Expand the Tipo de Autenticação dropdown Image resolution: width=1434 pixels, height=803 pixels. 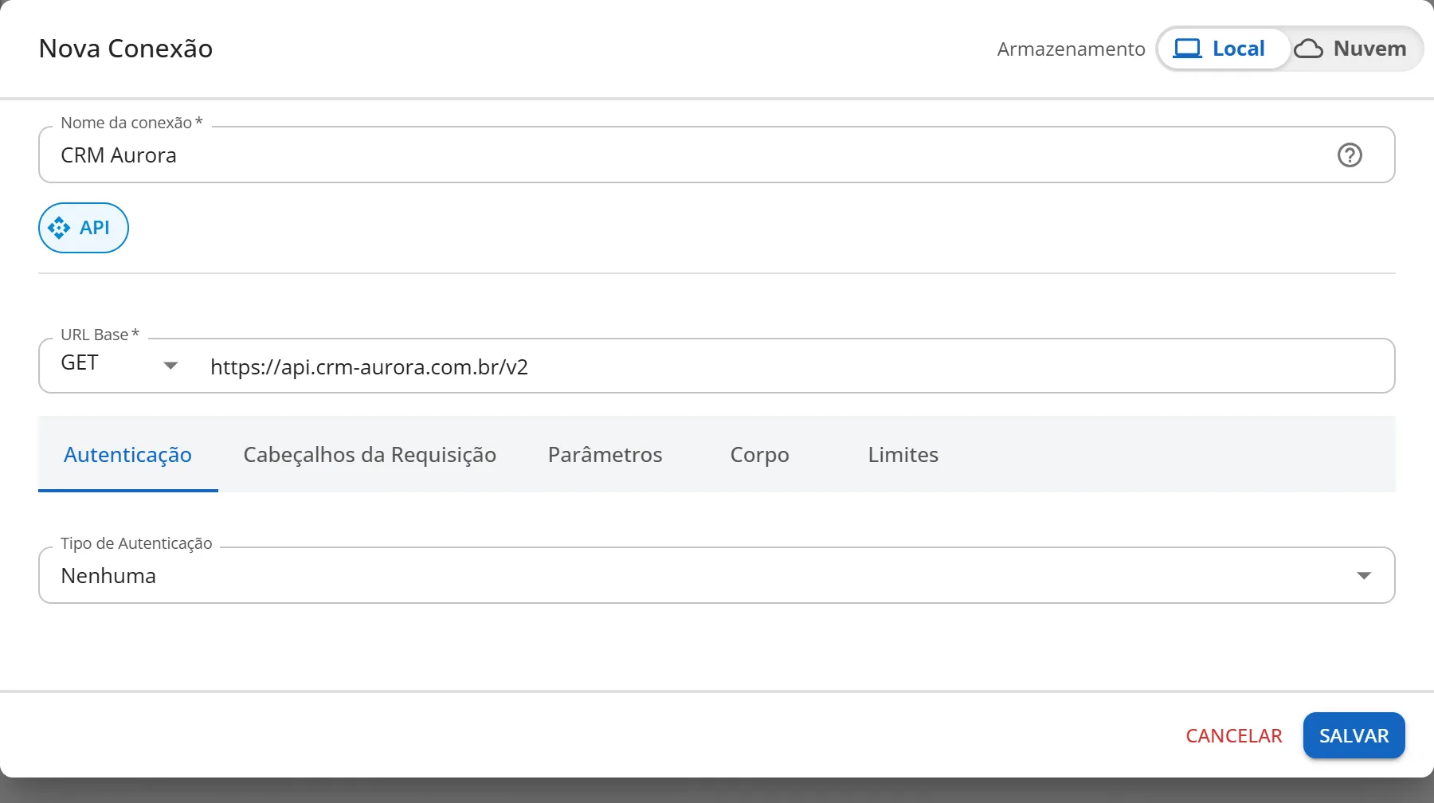[716, 575]
